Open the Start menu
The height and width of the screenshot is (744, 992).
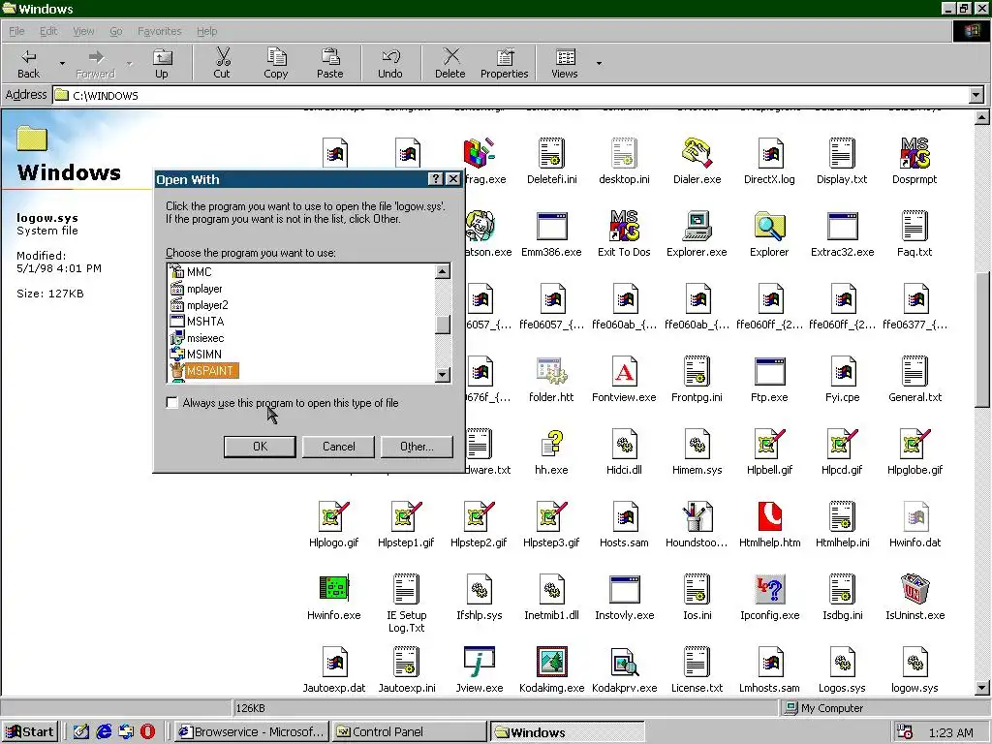click(x=30, y=732)
